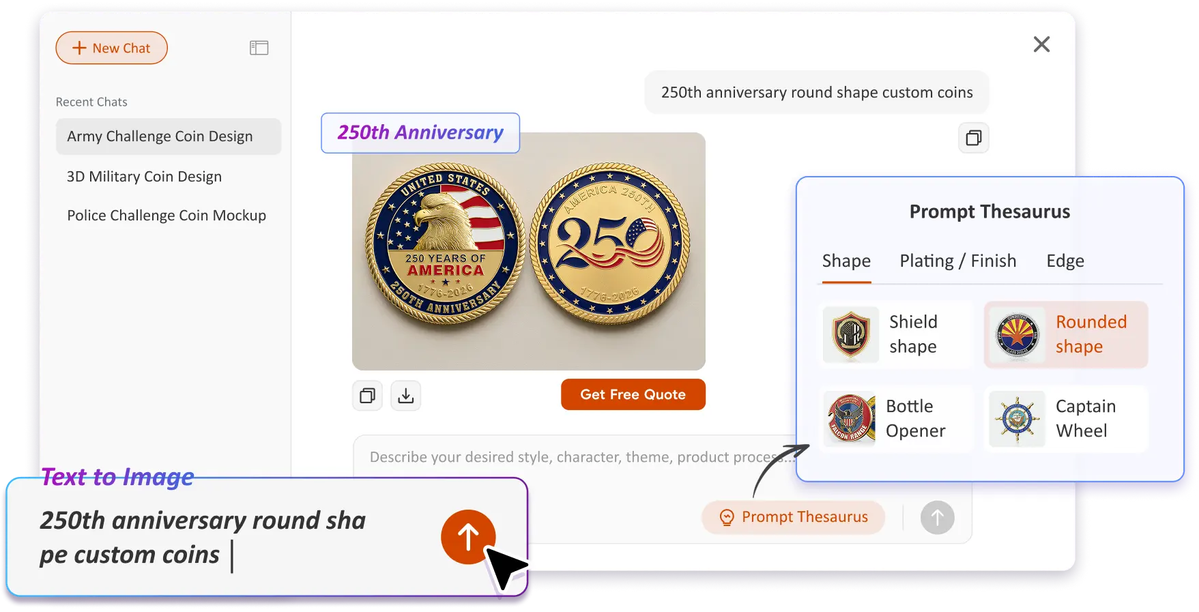Click Get Free Quote button
Viewport: 1199px width, 612px height.
633,394
